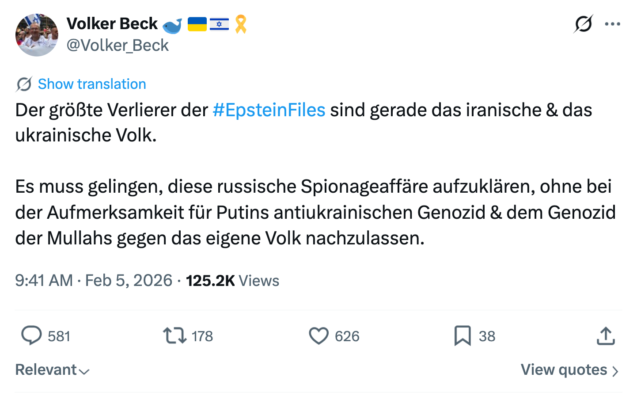637x396 pixels.
Task: Click the 9:41 AM Feb 5, 2026 timestamp
Action: tap(94, 281)
